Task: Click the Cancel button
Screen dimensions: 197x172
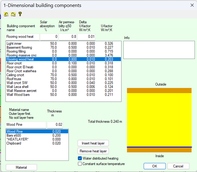Action: coord(178,166)
